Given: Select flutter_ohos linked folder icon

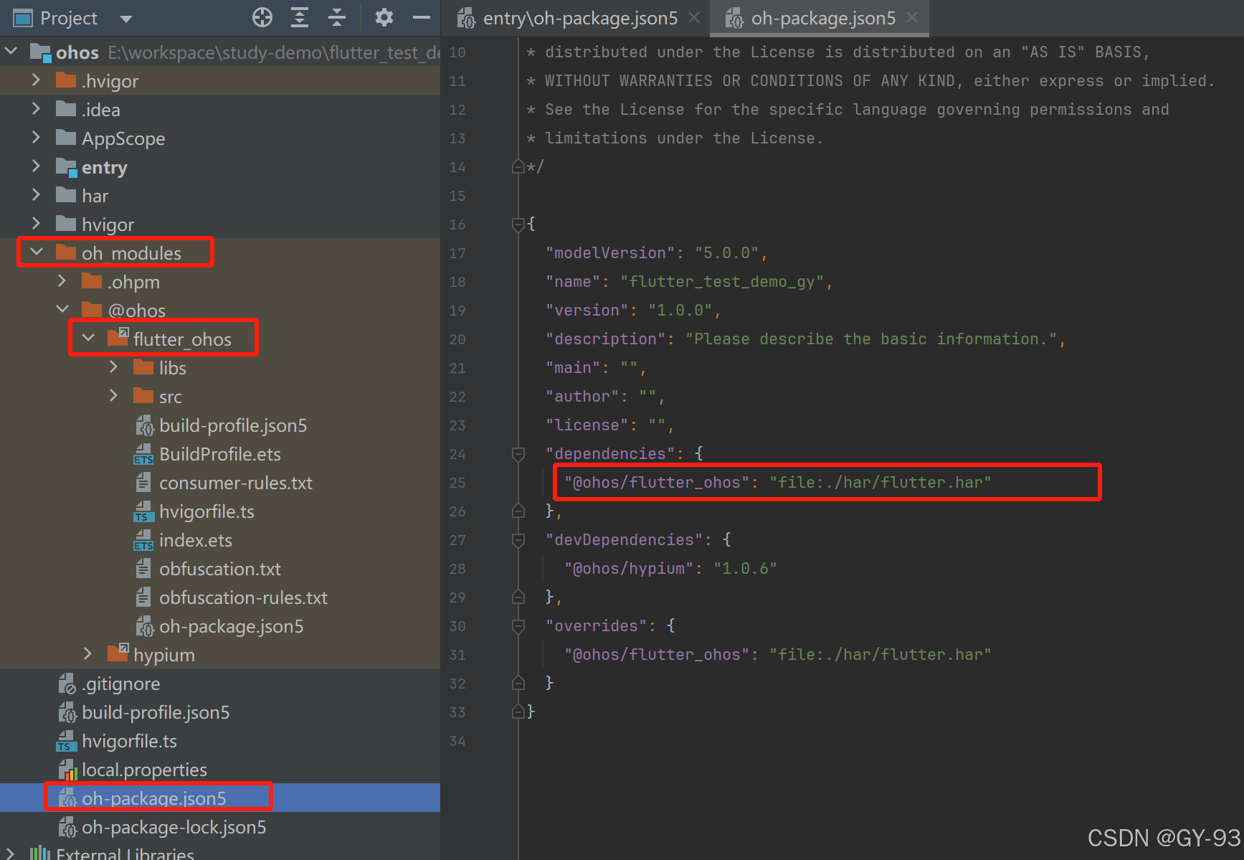Looking at the screenshot, I should 118,337.
